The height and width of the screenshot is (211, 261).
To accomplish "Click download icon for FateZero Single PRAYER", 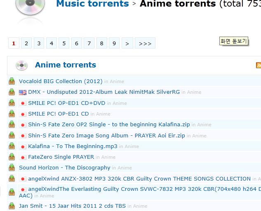I will pos(12,157).
